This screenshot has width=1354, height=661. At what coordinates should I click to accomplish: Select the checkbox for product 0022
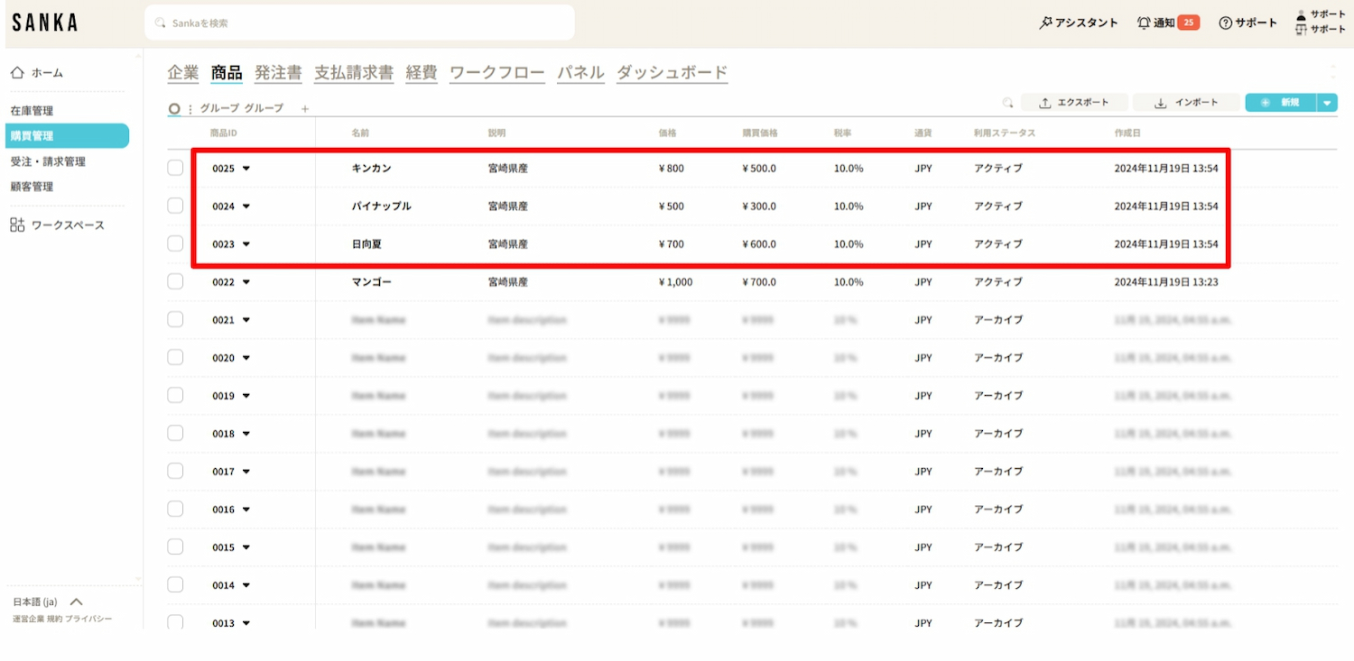pyautogui.click(x=175, y=281)
